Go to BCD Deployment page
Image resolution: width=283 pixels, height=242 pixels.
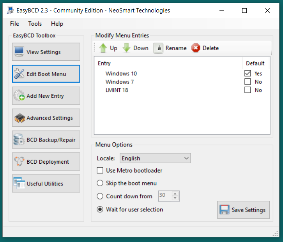[46, 162]
